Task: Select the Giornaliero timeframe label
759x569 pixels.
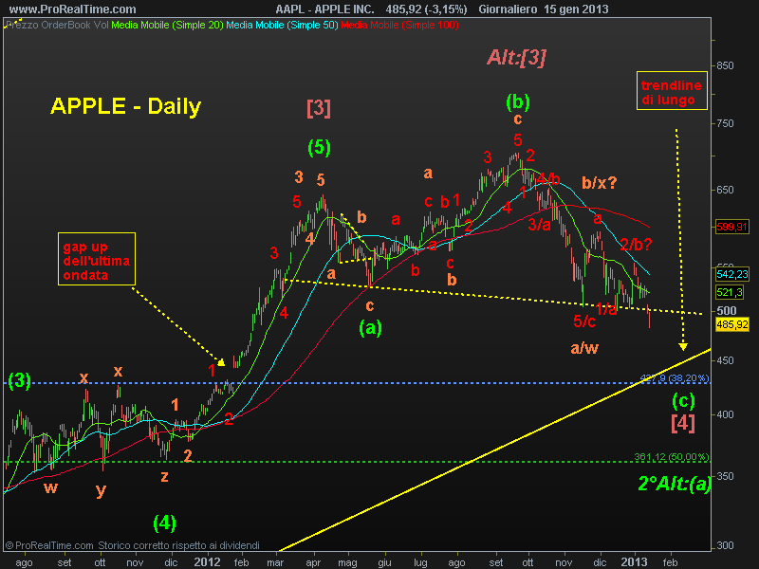Action: pos(508,9)
